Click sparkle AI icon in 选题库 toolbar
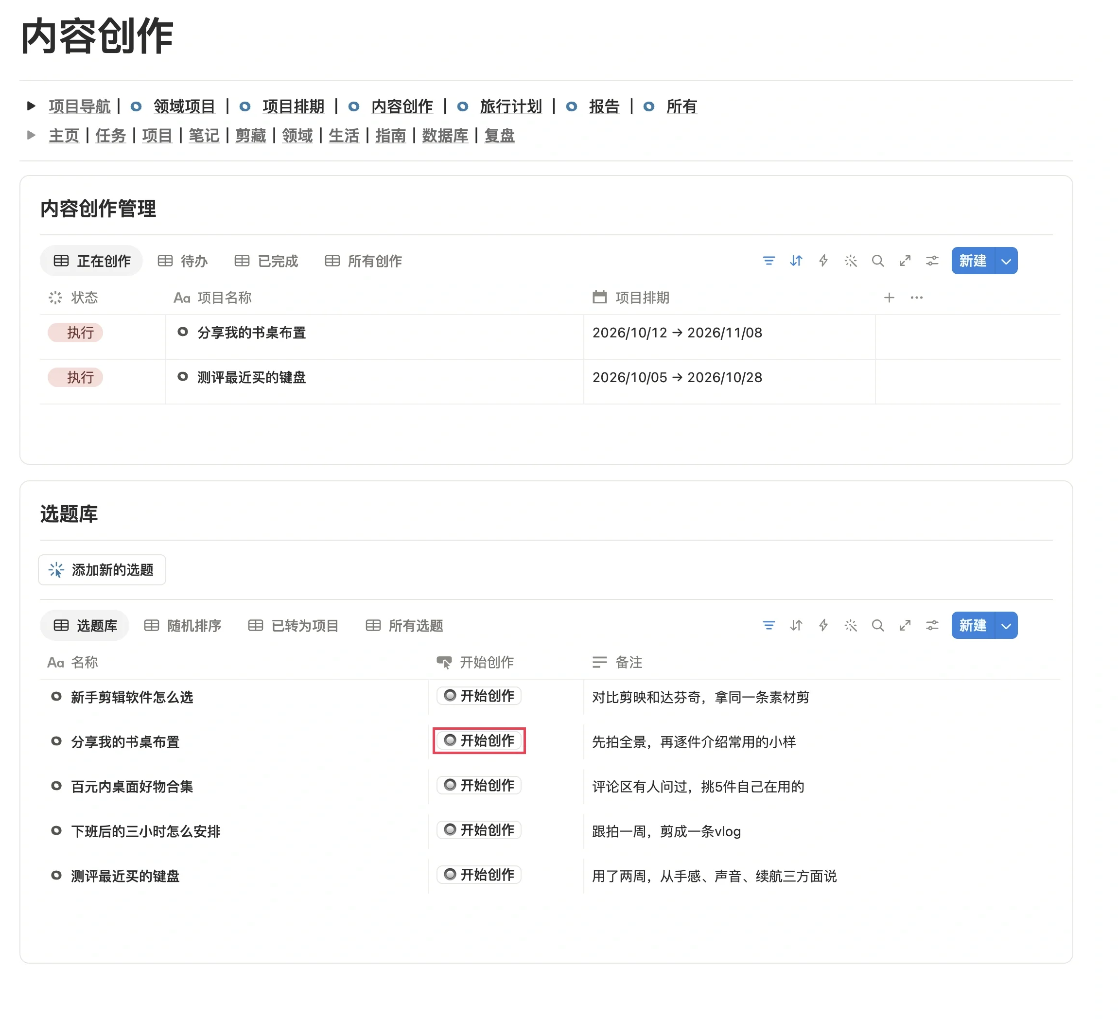The image size is (1118, 1021). [x=850, y=626]
